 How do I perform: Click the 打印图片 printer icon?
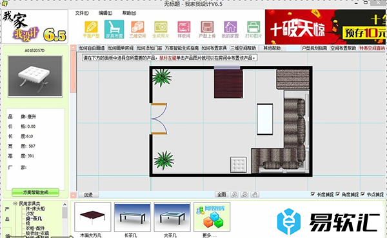pyautogui.click(x=253, y=30)
